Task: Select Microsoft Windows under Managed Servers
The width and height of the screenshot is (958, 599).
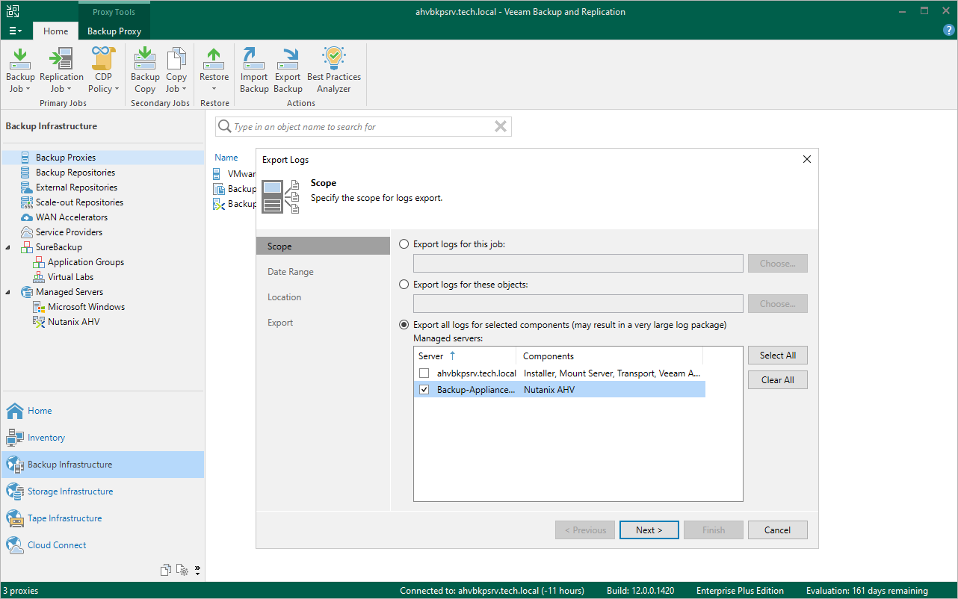Action: click(86, 307)
